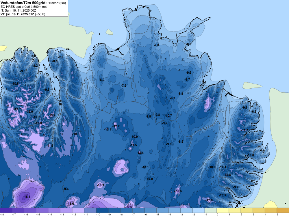The width and height of the screenshot is (289, 216).
Task: Click the -9.6 temperature label
Action: pyautogui.click(x=66, y=189)
